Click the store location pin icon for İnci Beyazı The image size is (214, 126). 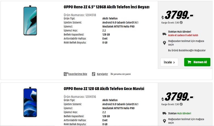[x=164, y=43]
